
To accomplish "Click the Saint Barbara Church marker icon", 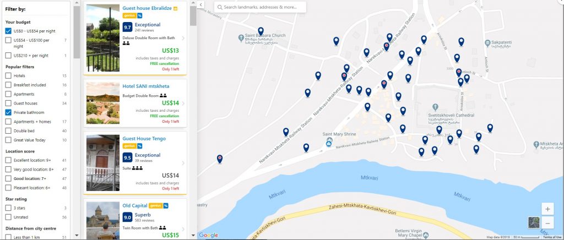I will tap(241, 37).
